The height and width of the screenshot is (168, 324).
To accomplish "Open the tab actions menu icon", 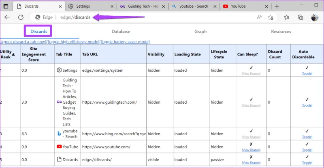I will tap(6, 6).
